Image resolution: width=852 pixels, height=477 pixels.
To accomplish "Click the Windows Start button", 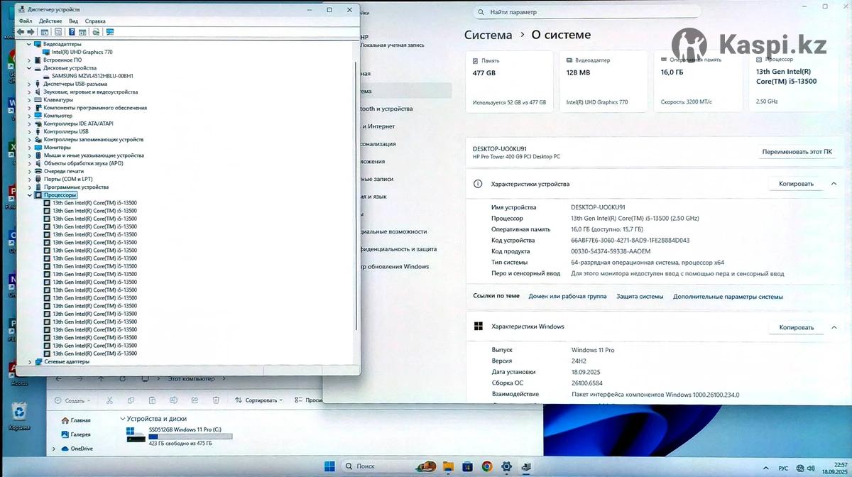I will pos(330,466).
